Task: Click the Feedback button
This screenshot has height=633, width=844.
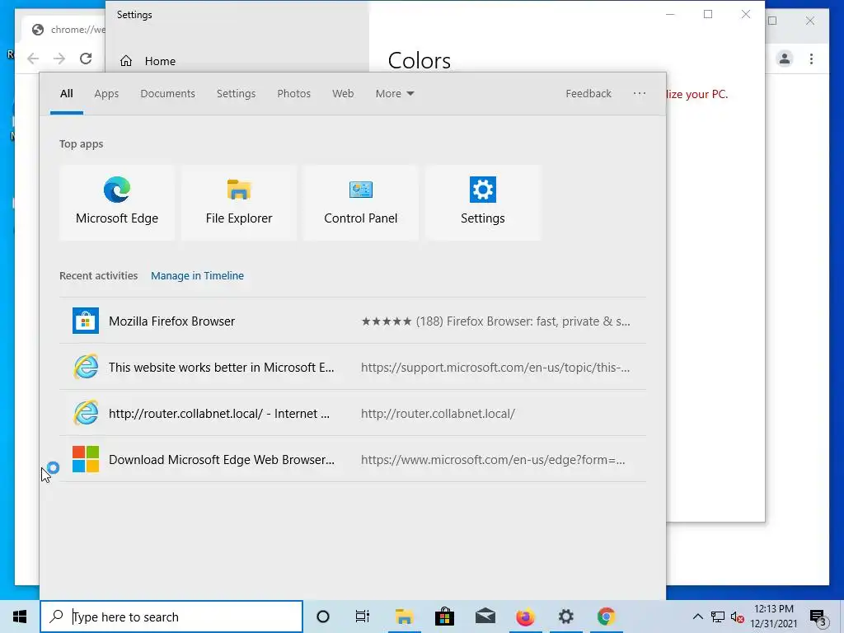Action: tap(588, 93)
